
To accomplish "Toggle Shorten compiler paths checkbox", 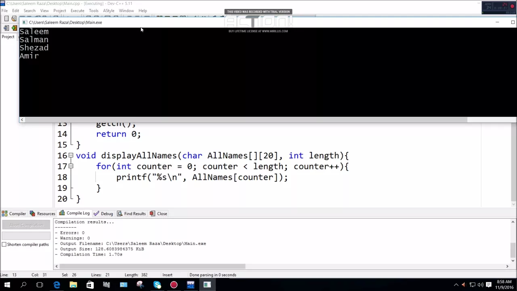I will click(4, 245).
